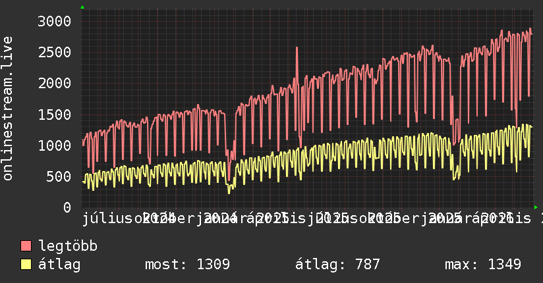
Task: Click the legtöbb legend label
Action: pyautogui.click(x=68, y=245)
